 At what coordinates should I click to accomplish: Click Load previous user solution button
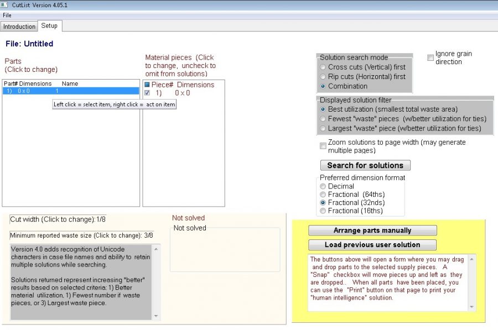pos(372,245)
